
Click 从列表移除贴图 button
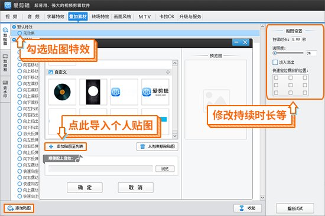157,146
